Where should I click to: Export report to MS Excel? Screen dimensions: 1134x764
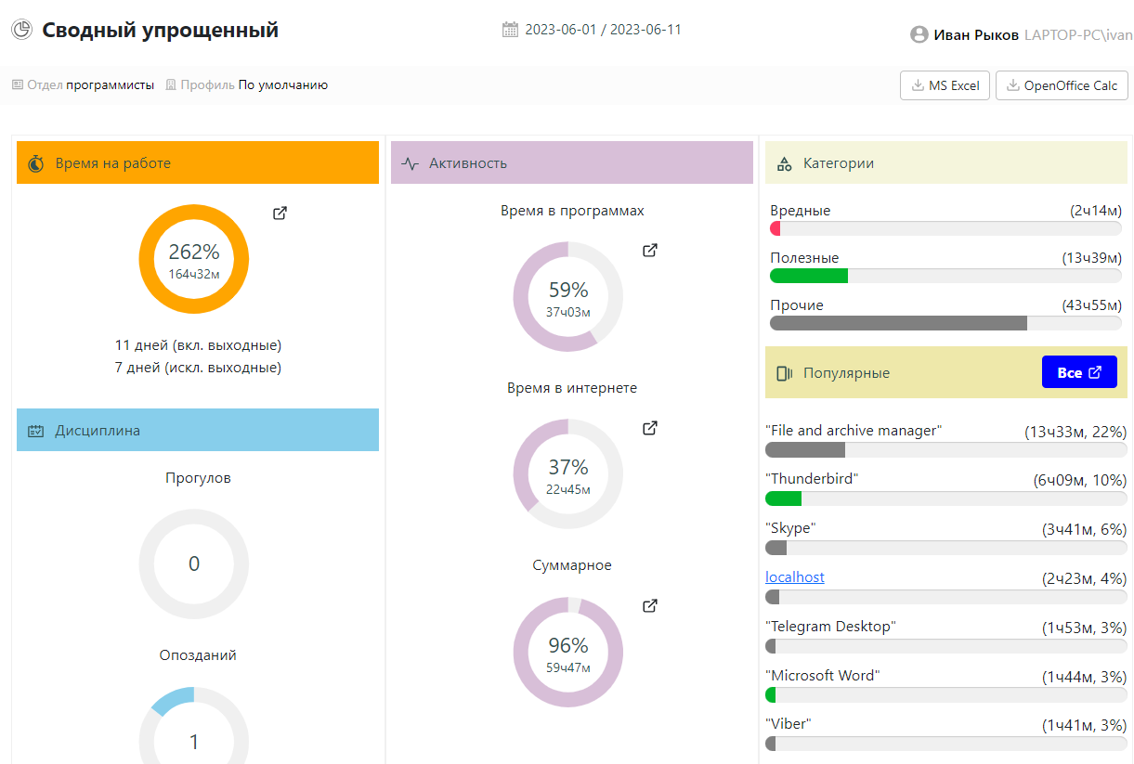pyautogui.click(x=945, y=85)
